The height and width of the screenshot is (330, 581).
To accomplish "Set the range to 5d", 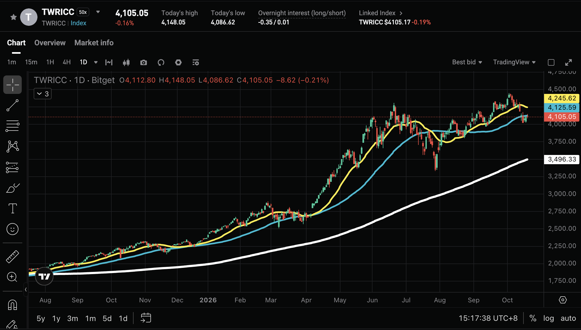I will tap(107, 318).
